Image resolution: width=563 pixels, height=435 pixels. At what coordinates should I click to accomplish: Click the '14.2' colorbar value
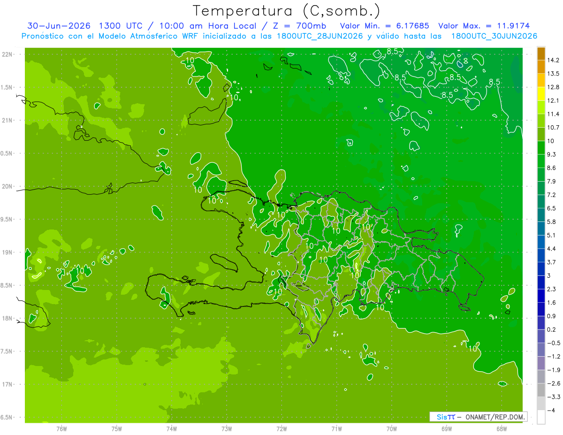[x=553, y=60]
